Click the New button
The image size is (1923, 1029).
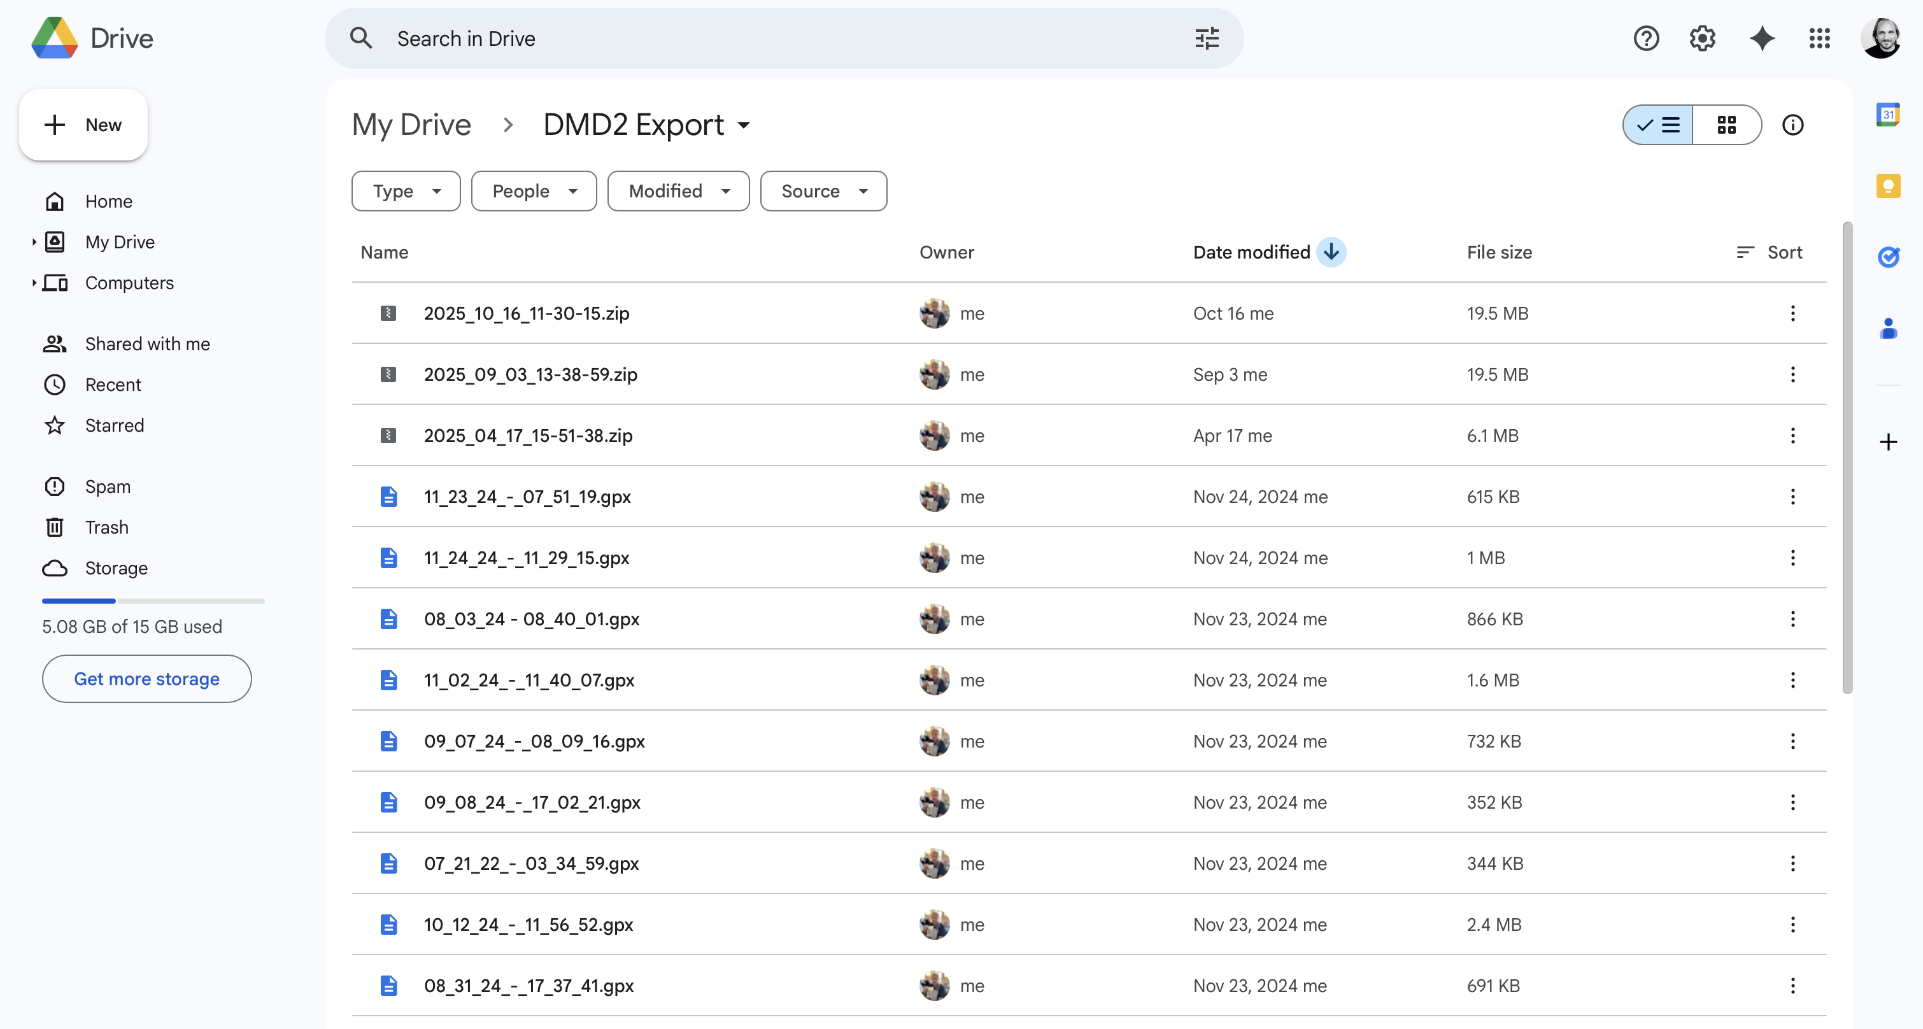point(83,125)
